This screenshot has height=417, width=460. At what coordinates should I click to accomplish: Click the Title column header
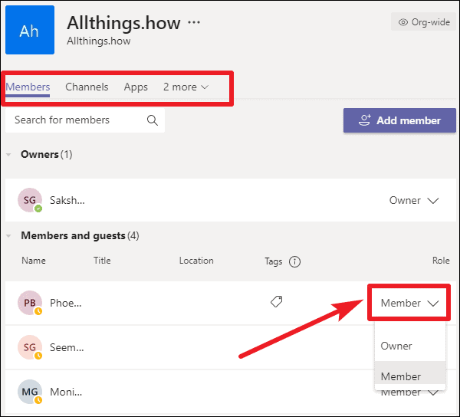102,261
